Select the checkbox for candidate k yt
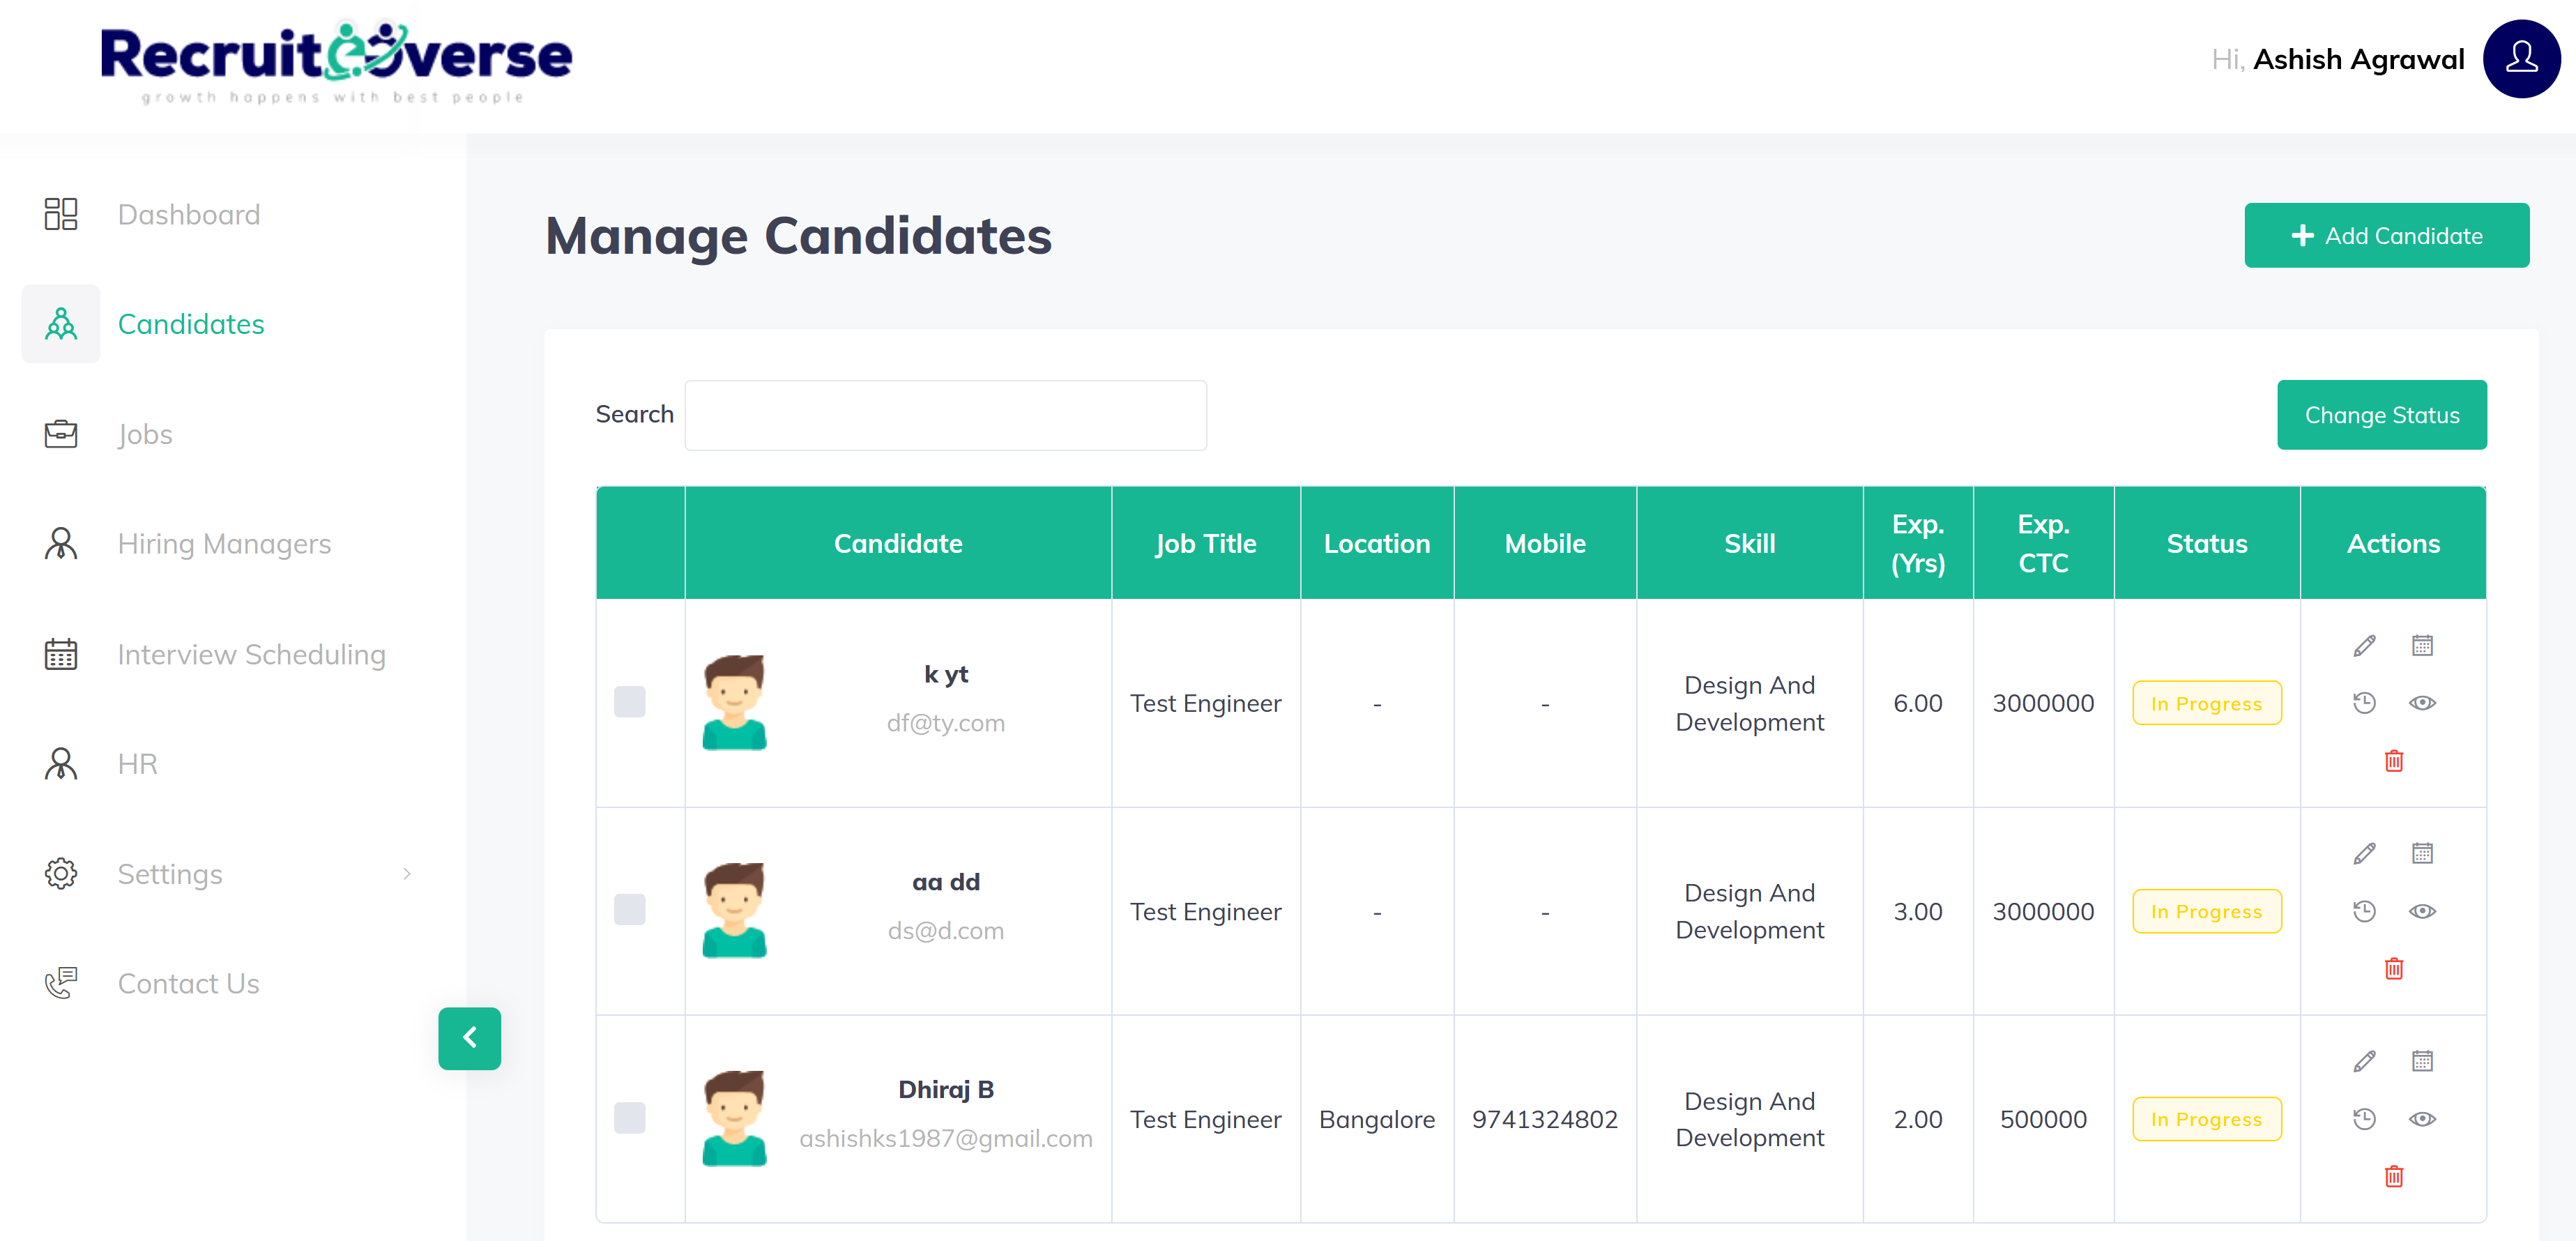 (x=630, y=702)
